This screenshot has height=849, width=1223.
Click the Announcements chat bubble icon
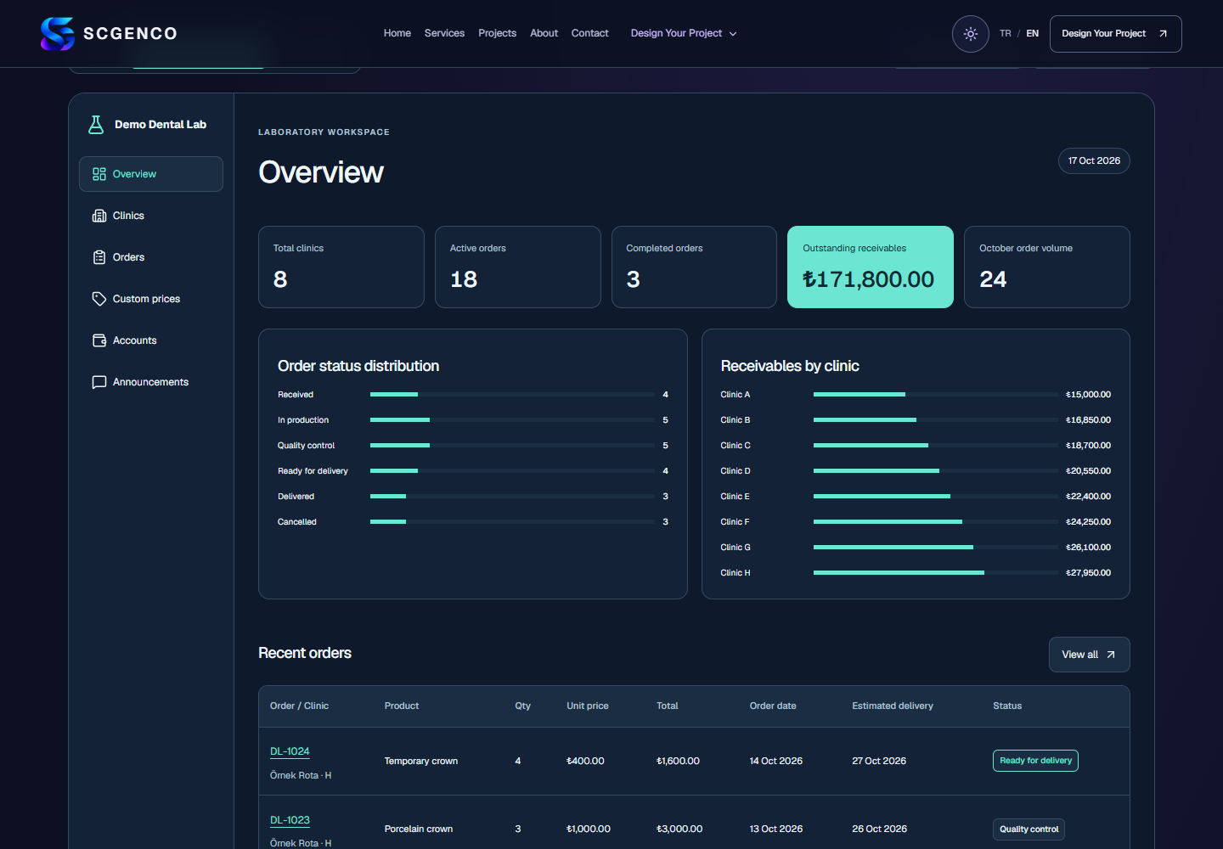[x=99, y=382]
